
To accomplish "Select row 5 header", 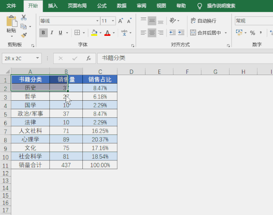I will pos(6,114).
